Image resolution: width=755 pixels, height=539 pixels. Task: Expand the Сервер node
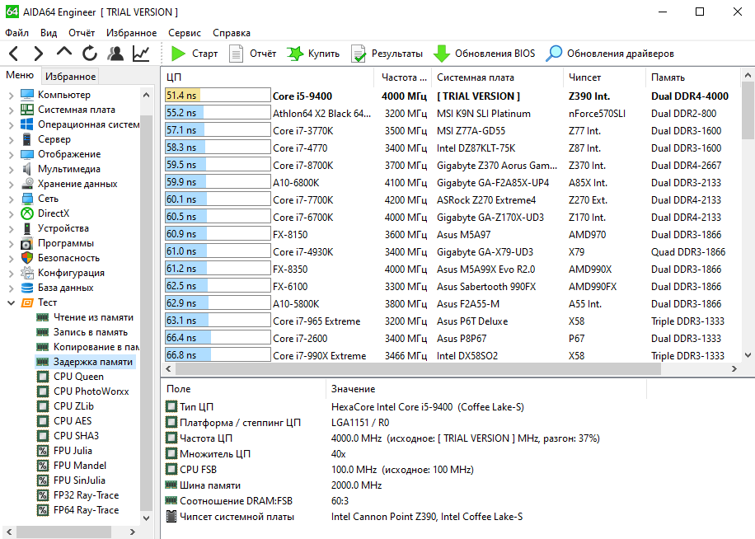tap(11, 140)
